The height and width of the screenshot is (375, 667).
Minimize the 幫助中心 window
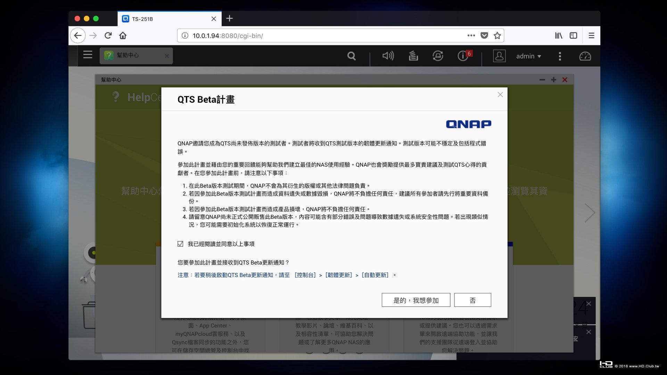[x=542, y=80]
